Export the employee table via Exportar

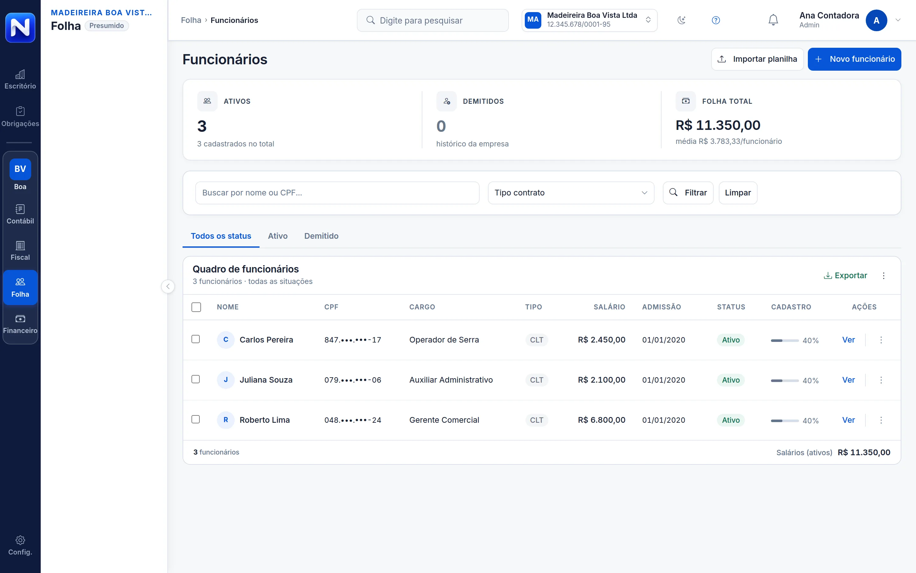(845, 275)
